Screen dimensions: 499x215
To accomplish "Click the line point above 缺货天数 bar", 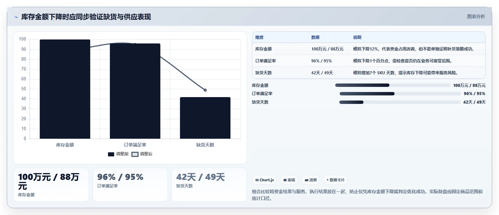I will (x=205, y=90).
